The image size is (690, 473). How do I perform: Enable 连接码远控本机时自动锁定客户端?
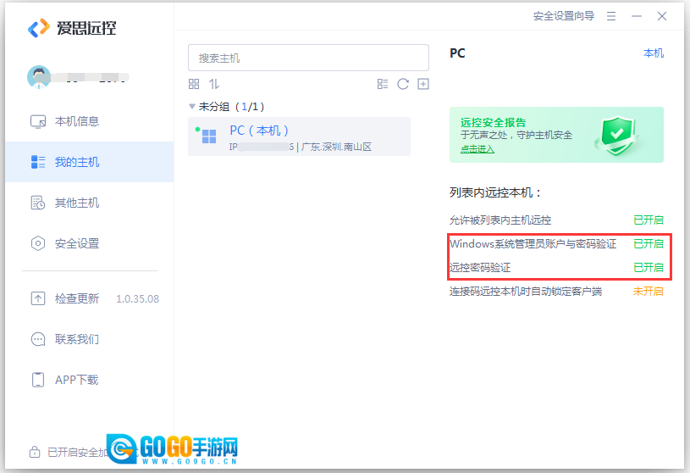[x=648, y=291]
